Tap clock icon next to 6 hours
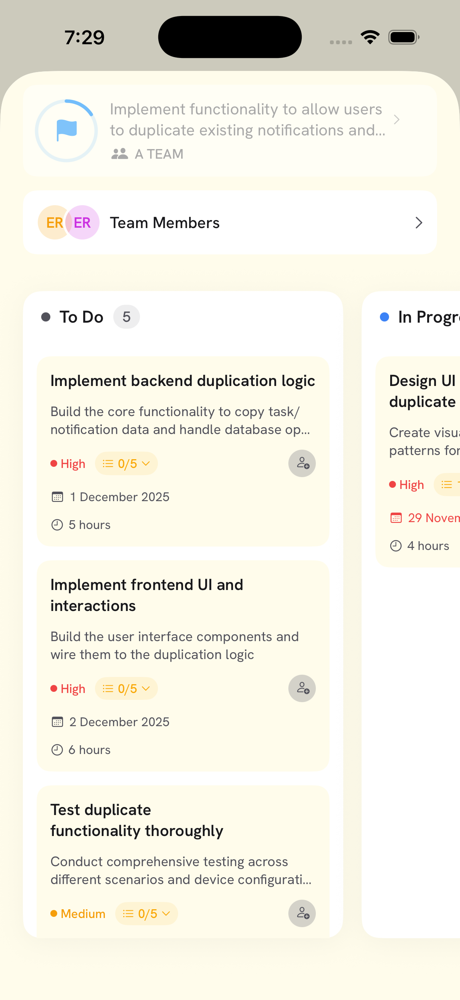 [x=57, y=749]
